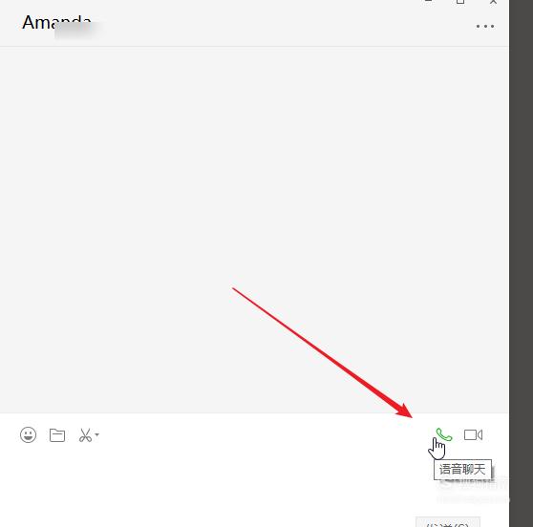Open the emoji picker smiley icon
This screenshot has width=533, height=527.
point(28,434)
